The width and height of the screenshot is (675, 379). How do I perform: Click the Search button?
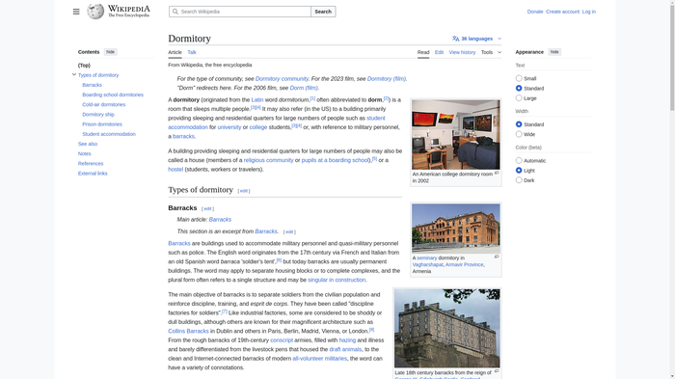323,12
